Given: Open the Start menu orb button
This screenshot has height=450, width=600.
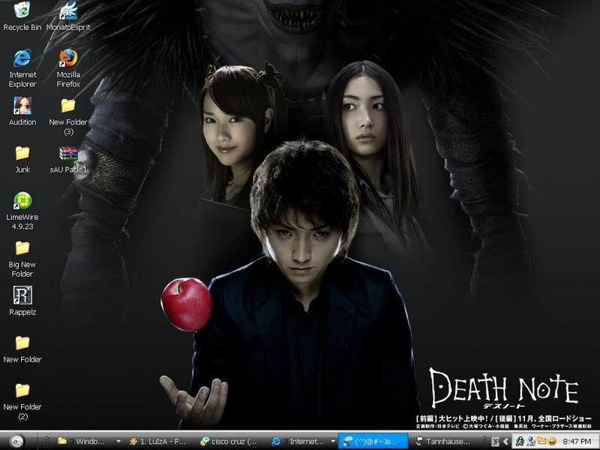Looking at the screenshot, I should (x=16, y=441).
